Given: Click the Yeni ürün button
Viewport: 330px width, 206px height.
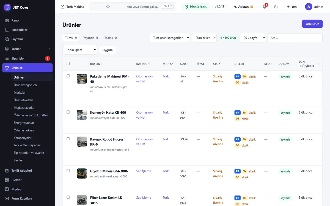Looking at the screenshot, I should click(x=312, y=24).
